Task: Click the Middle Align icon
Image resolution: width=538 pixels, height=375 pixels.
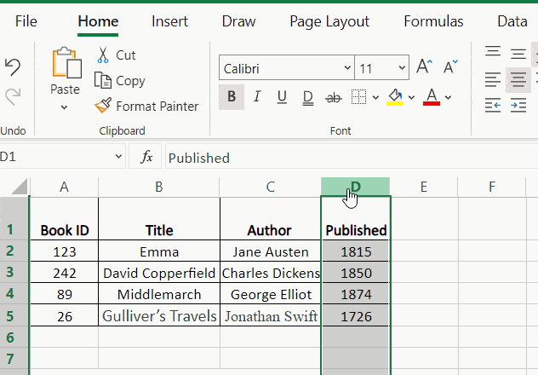Action: point(518,54)
